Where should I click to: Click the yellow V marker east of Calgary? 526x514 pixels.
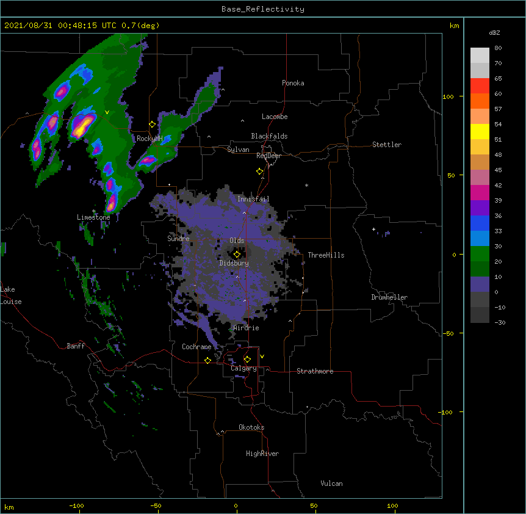(x=262, y=357)
